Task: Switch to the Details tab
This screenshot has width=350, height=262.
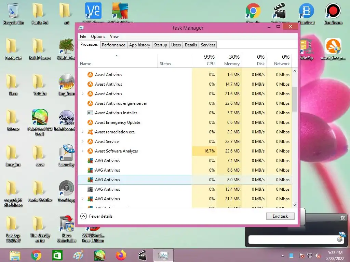Action: coord(191,45)
